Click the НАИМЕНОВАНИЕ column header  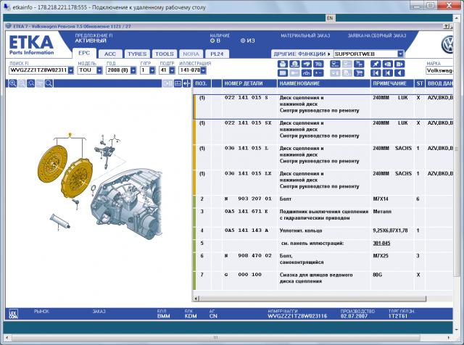pos(324,83)
